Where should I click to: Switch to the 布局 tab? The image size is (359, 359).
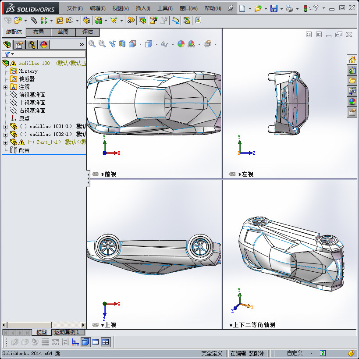tap(39, 32)
